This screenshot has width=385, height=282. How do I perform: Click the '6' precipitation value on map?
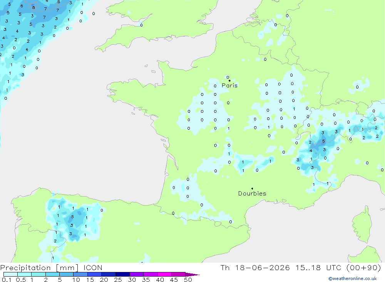(22, 6)
